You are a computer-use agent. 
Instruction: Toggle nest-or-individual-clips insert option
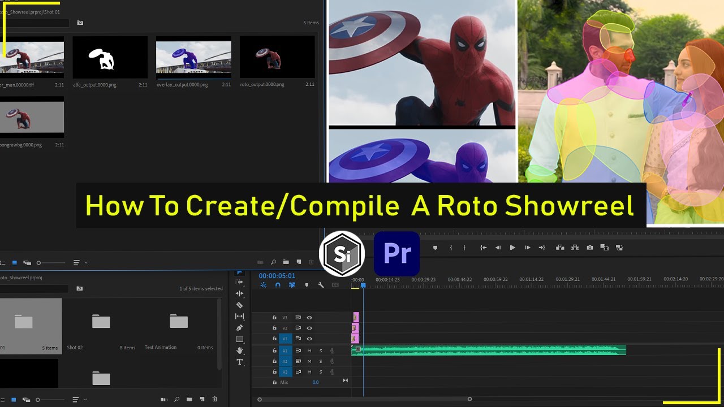[263, 285]
